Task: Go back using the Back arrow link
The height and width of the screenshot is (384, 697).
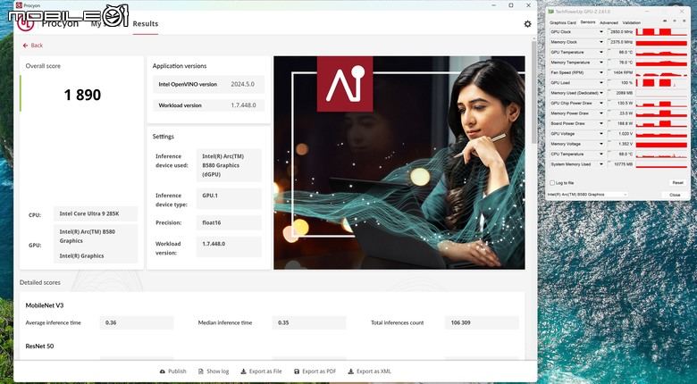Action: coord(33,46)
